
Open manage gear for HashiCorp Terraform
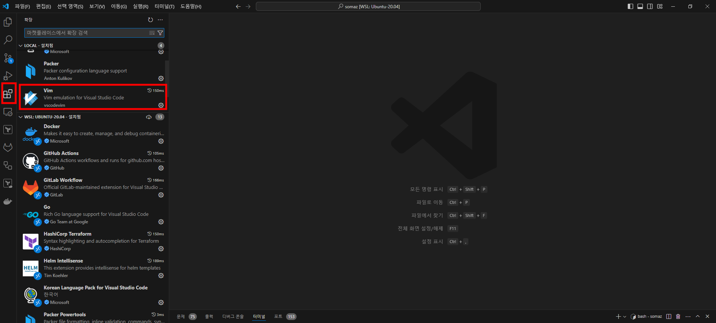pyautogui.click(x=161, y=249)
